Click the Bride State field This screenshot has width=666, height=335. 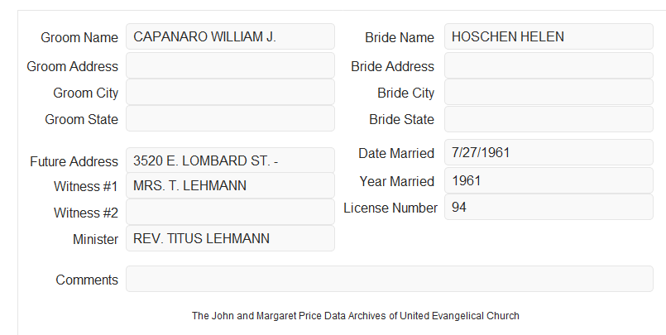pos(549,119)
